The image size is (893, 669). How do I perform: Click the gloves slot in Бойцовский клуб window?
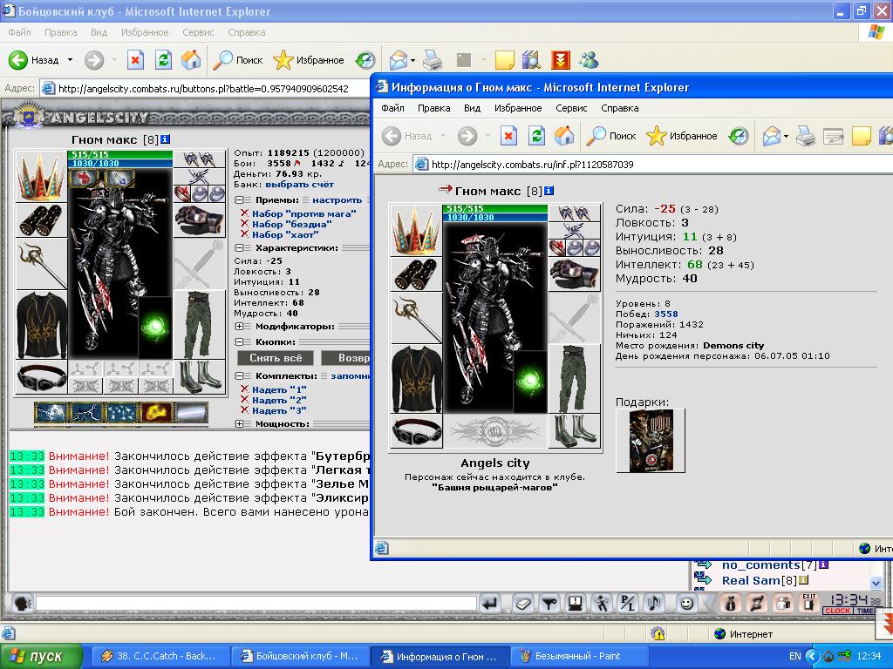[x=199, y=220]
